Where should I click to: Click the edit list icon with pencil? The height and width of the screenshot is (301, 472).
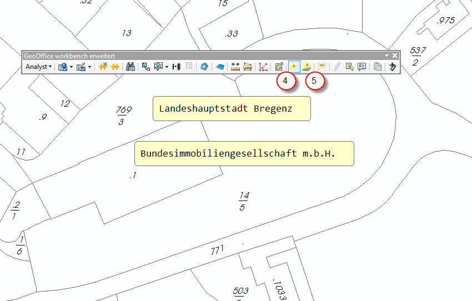tap(81, 67)
